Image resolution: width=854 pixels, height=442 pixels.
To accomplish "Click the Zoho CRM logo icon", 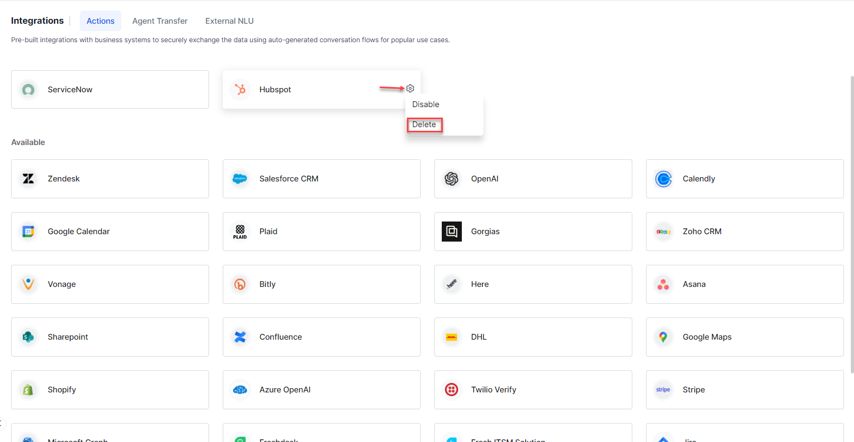I will [x=663, y=232].
